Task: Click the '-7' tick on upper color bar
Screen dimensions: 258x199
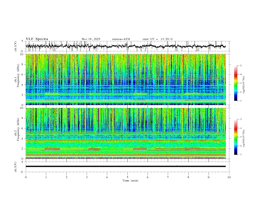Action: [240, 101]
